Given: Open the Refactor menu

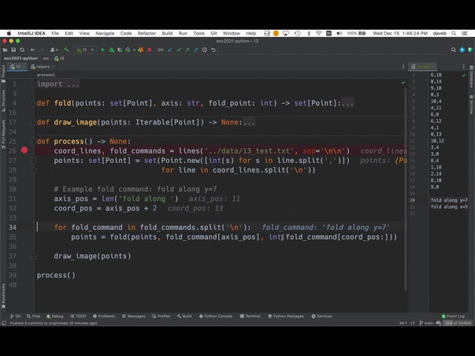Looking at the screenshot, I should [147, 33].
